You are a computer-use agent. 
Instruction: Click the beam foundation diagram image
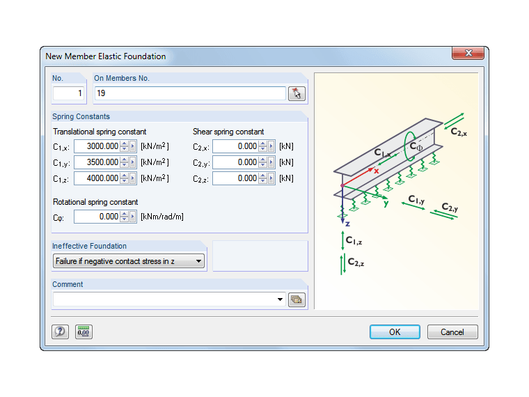(397, 191)
